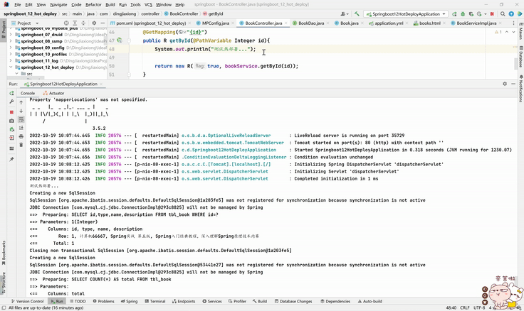
Task: Open the Auto-build tool window
Action: (x=370, y=301)
